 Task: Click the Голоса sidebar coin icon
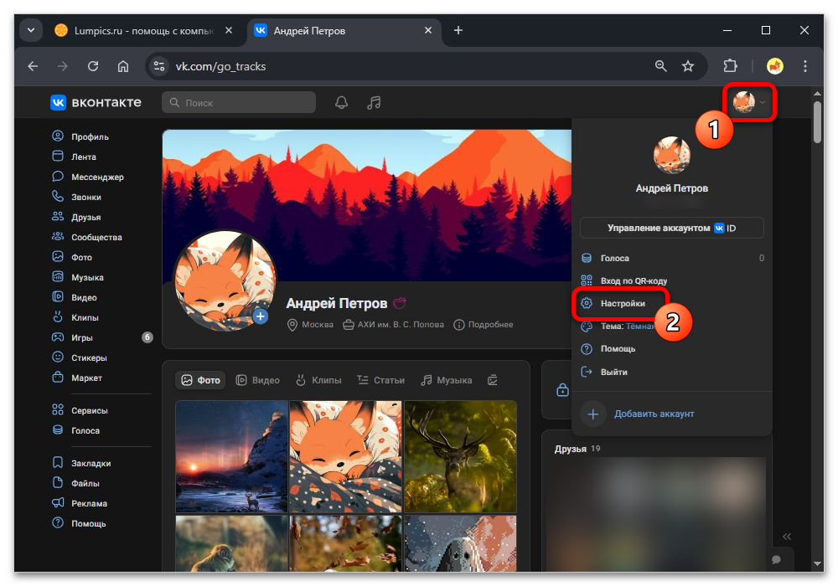coord(58,430)
